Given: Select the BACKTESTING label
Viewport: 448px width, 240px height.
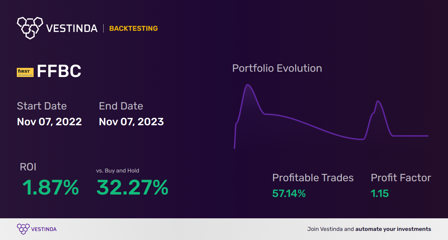Looking at the screenshot, I should pos(133,29).
